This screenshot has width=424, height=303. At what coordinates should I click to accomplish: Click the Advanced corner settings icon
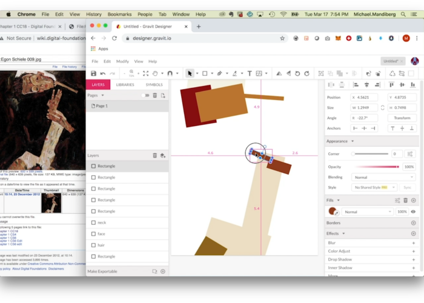(x=410, y=154)
